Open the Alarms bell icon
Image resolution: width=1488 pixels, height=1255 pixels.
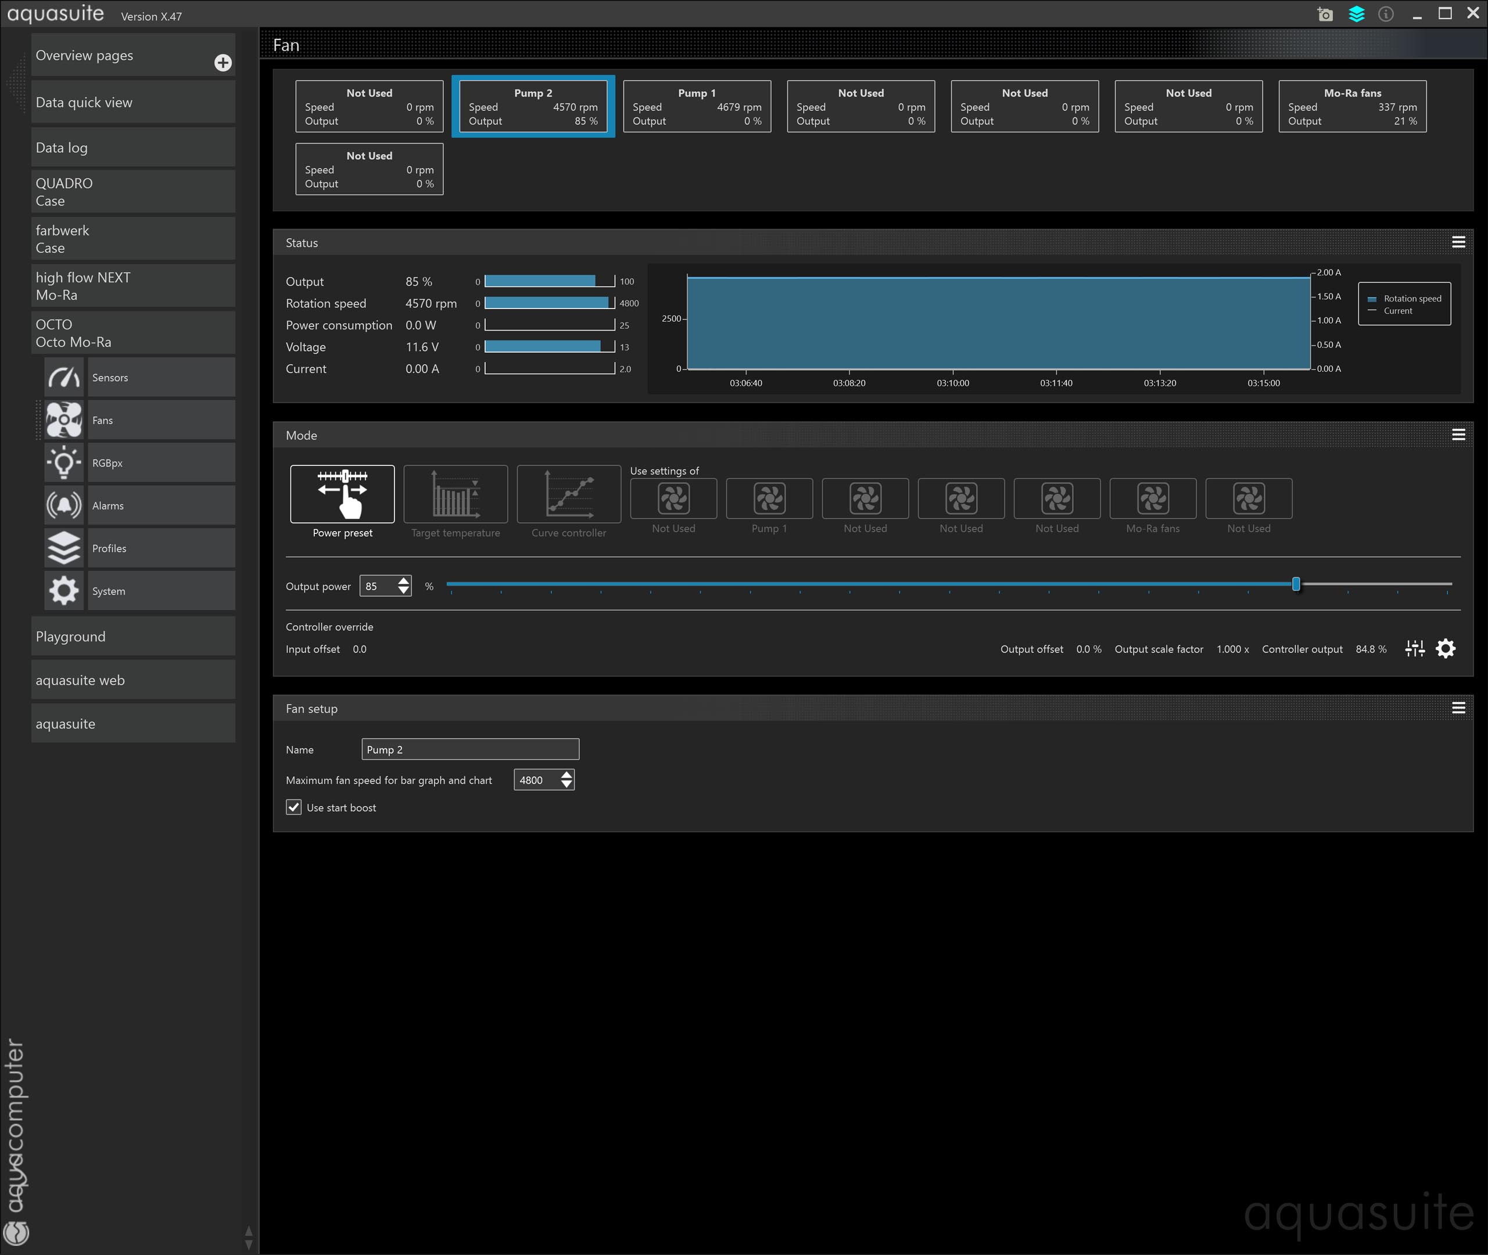pos(64,505)
